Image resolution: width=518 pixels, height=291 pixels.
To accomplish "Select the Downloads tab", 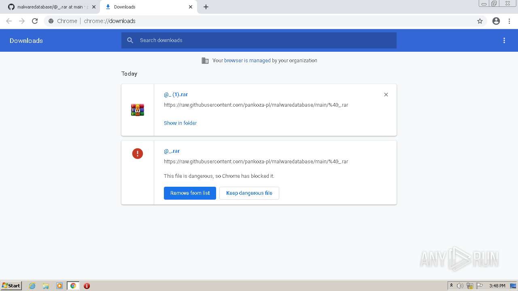I will click(x=148, y=7).
